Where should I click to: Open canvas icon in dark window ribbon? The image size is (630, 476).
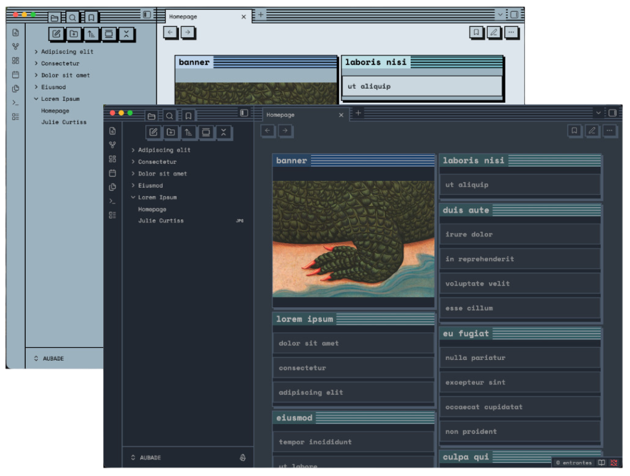pos(113,159)
